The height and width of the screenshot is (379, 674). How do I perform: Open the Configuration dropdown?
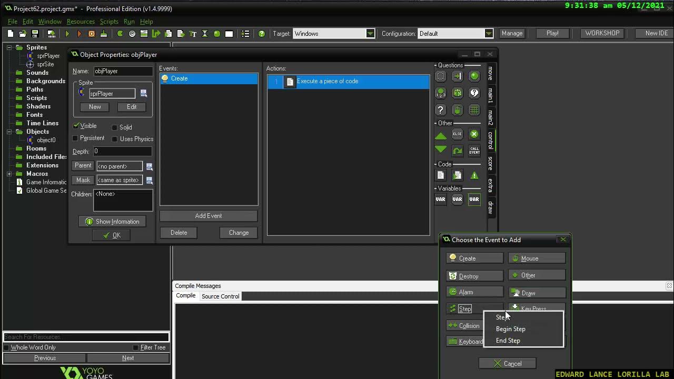(489, 34)
